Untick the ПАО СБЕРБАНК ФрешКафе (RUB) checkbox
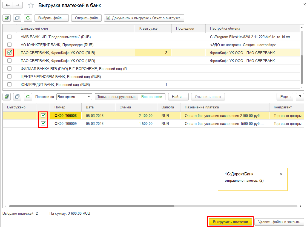Image resolution: width=307 pixels, height=227 pixels. coord(9,53)
